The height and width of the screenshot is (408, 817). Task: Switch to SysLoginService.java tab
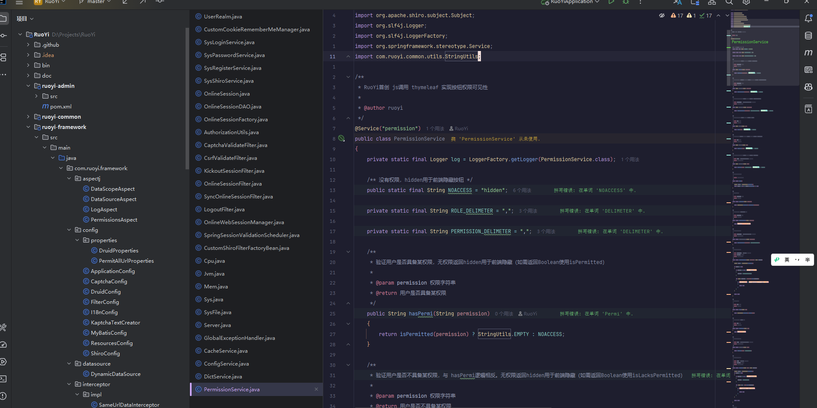229,42
